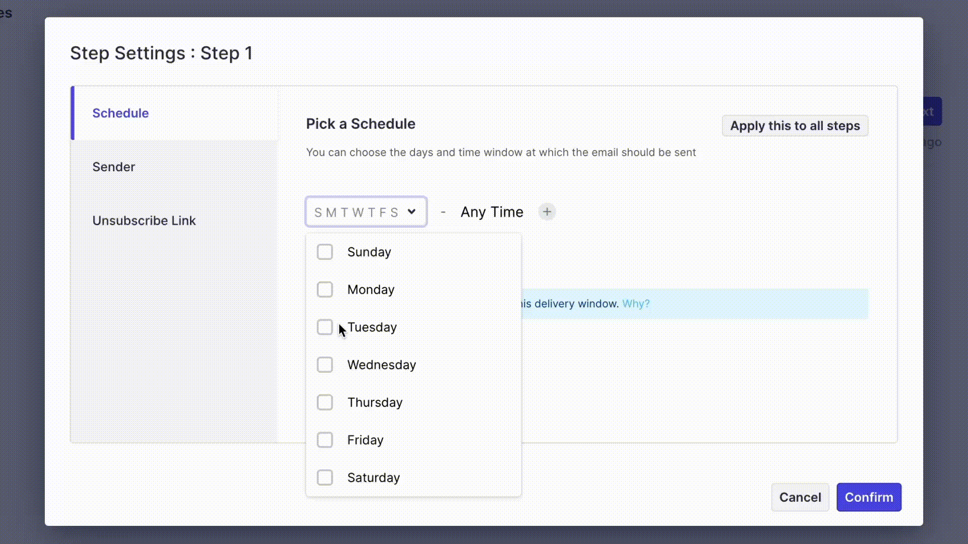Open the Sender tab
The image size is (968, 544).
(x=174, y=167)
